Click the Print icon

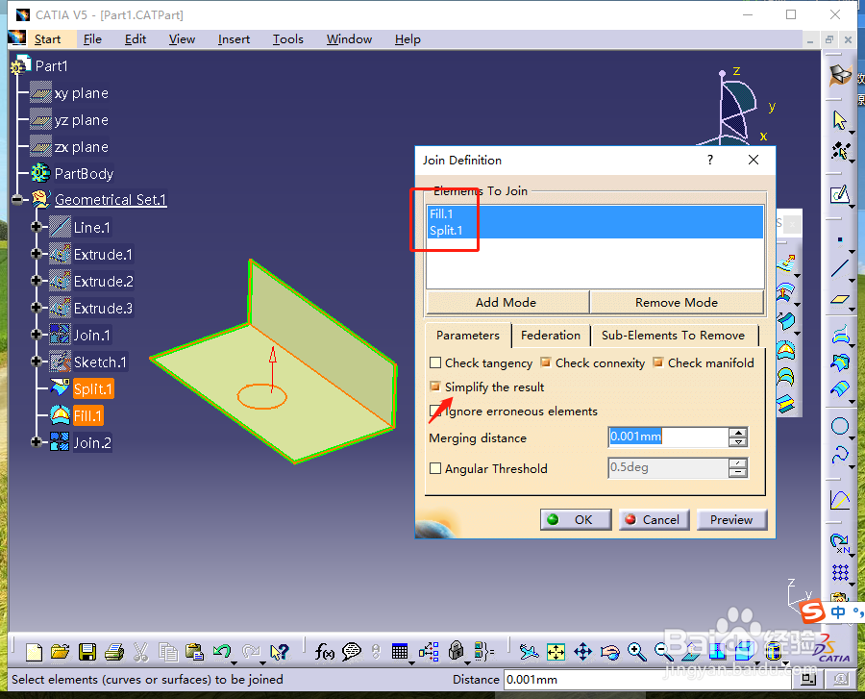(114, 652)
